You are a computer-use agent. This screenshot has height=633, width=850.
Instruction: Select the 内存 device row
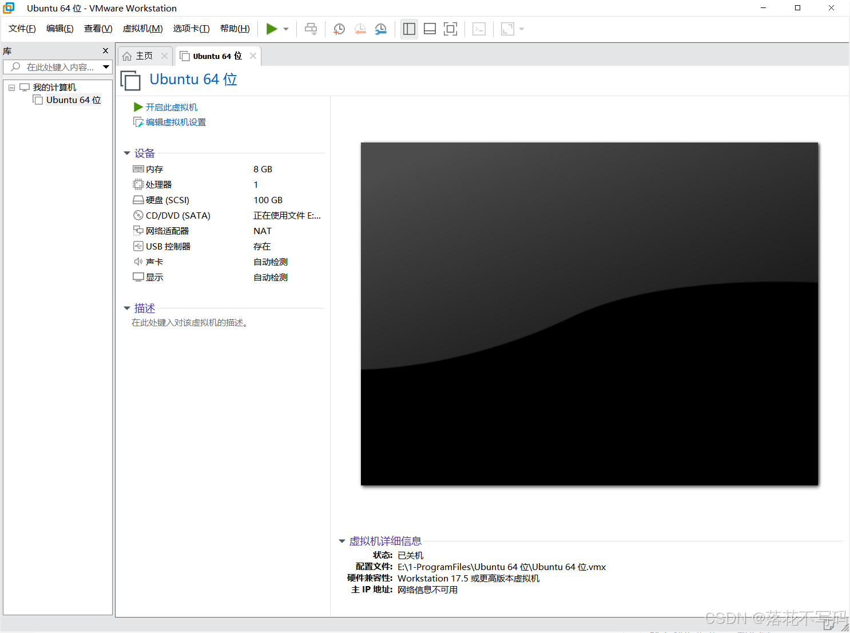(x=228, y=169)
